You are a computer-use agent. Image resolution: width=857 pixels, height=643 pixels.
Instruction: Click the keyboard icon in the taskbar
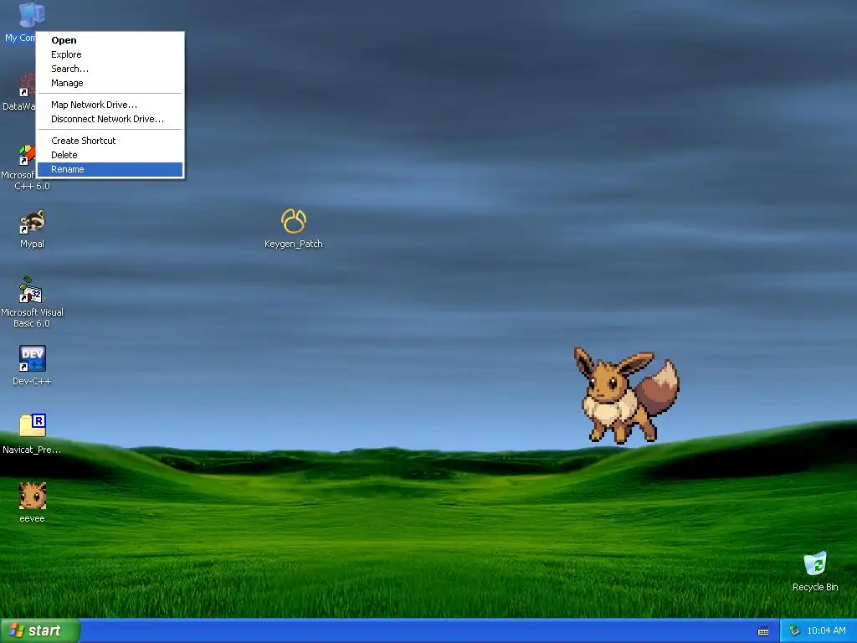coord(763,631)
